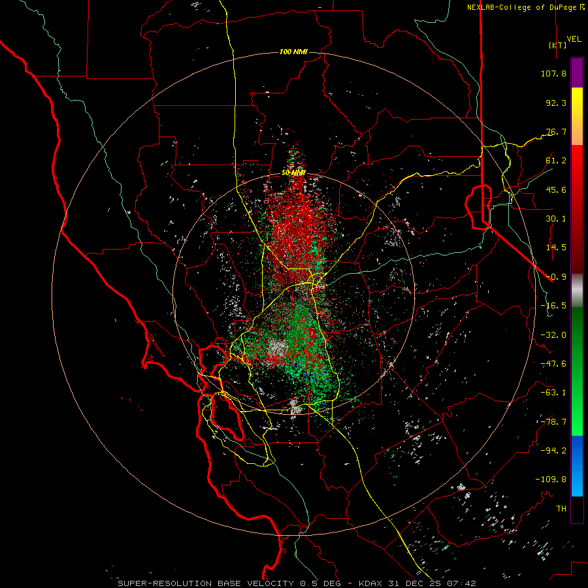Click SUPER-RESOLUTION BASE VELOCITY caption text
Screen dimensions: 588x588
click(207, 583)
